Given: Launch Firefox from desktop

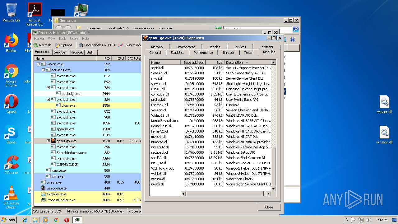Looking at the screenshot, I should tap(11, 43).
